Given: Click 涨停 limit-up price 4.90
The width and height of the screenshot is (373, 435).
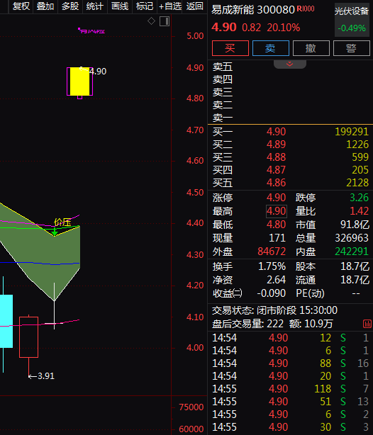Looking at the screenshot, I should coord(276,198).
